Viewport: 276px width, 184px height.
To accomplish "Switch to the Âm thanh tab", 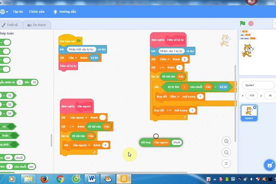I will click(37, 25).
